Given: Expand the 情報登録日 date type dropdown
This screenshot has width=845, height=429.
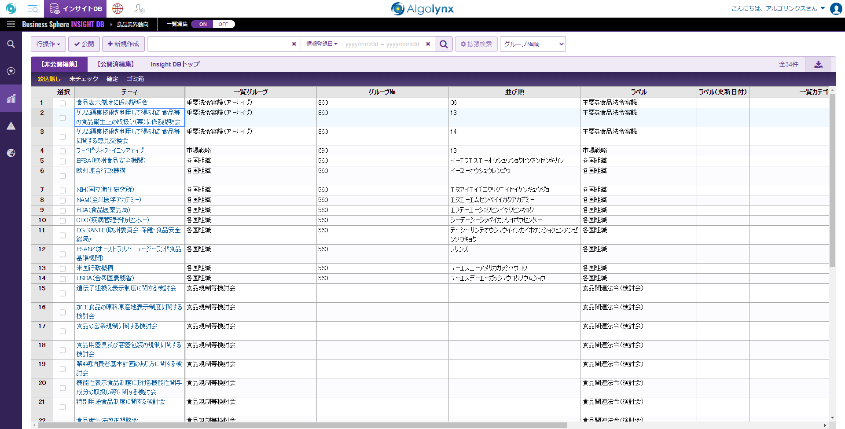Looking at the screenshot, I should pos(322,44).
